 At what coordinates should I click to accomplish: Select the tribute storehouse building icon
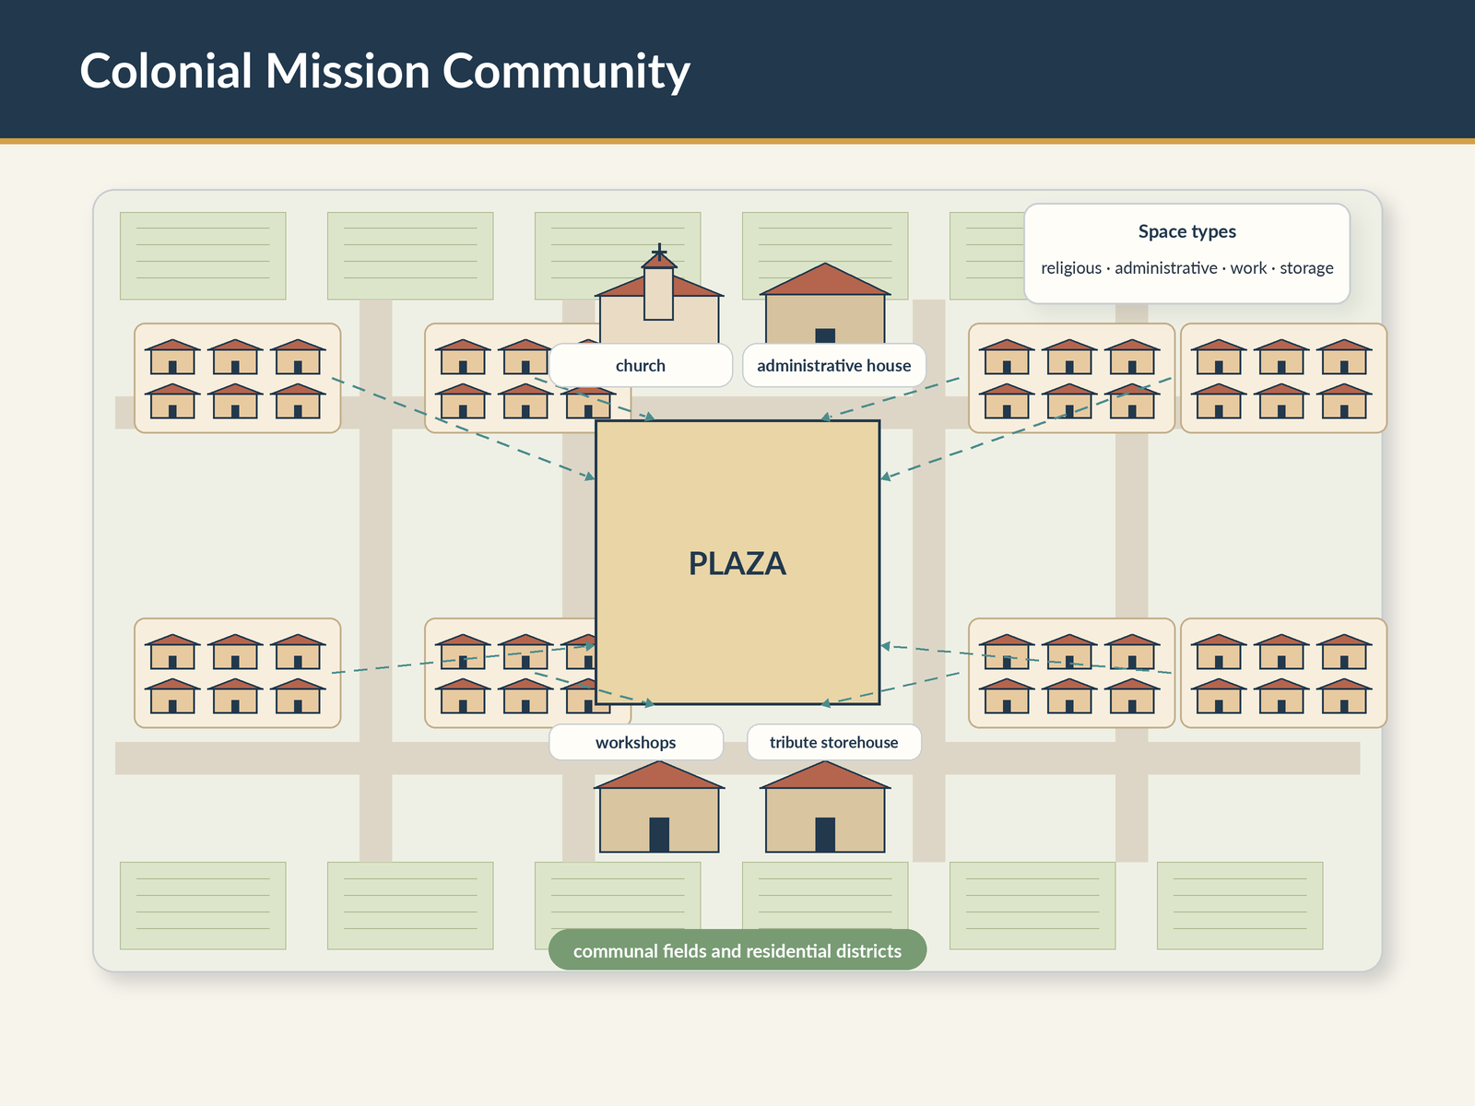[825, 806]
